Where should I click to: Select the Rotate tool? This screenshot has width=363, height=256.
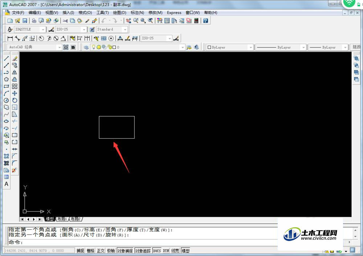[15, 100]
